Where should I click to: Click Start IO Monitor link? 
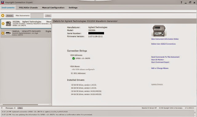tap(157, 60)
